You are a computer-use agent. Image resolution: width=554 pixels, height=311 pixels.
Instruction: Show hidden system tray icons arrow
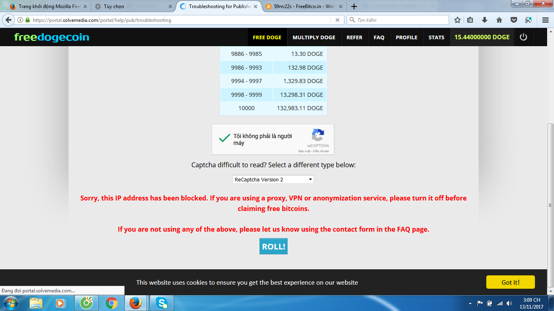tap(470, 303)
